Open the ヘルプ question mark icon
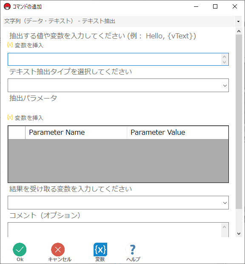Viewport: 245px width, 264px height. 132,249
